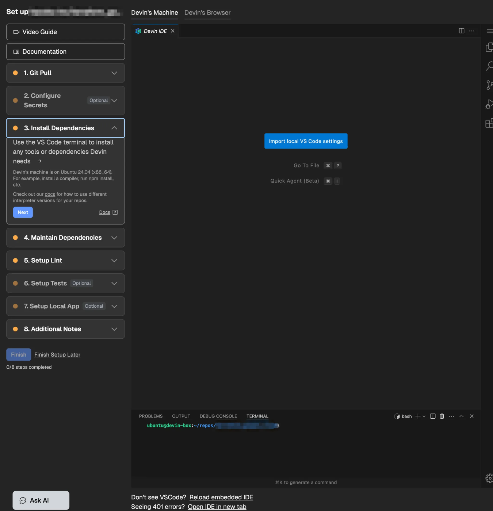Viewport: 493px width, 511px height.
Task: Click the inline 'docs' link in description
Action: click(x=50, y=194)
